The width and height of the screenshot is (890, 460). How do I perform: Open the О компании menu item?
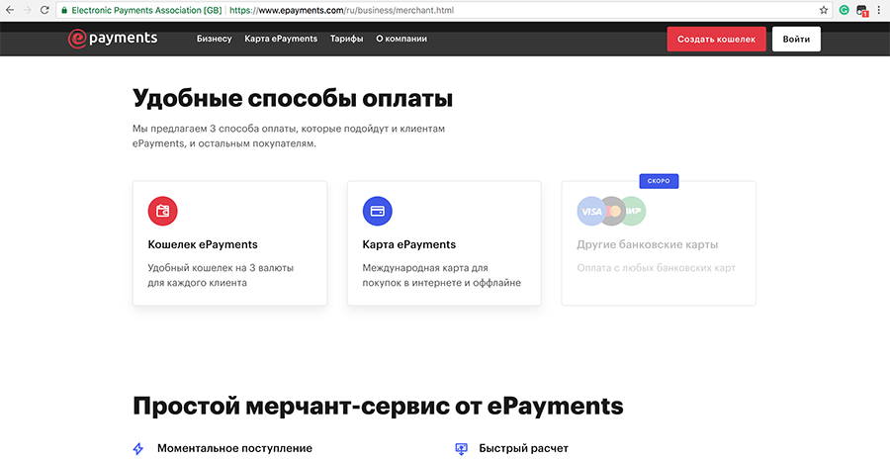401,39
